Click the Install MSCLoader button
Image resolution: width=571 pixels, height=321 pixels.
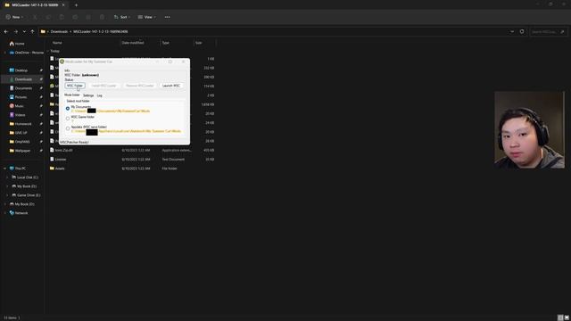(103, 86)
